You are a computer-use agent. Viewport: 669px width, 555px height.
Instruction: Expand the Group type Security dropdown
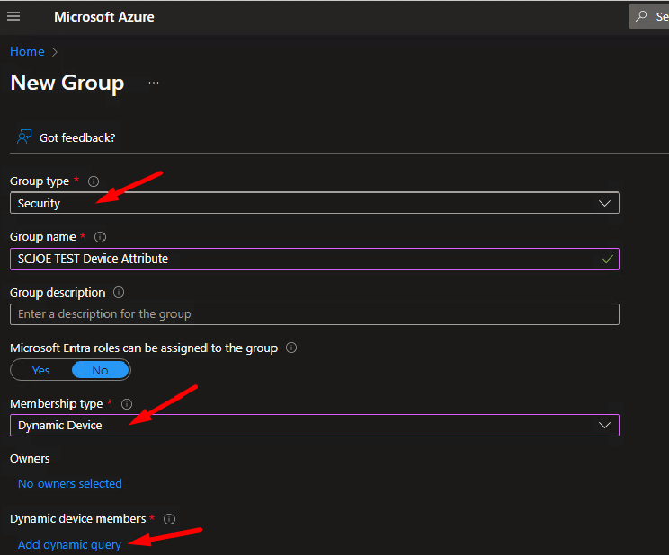coord(314,204)
